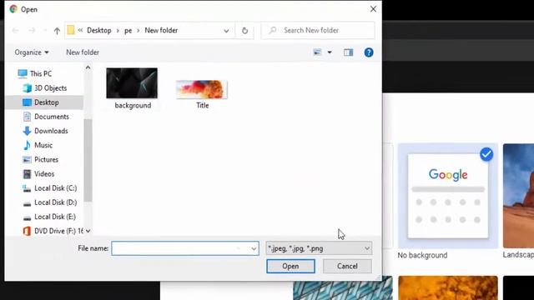The image size is (534, 300).
Task: Click the Open button
Action: click(290, 267)
